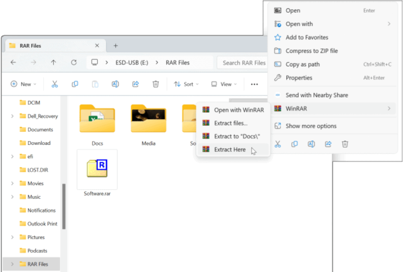Open the View dropdown
Viewport: 403px width, 272px height.
point(224,84)
